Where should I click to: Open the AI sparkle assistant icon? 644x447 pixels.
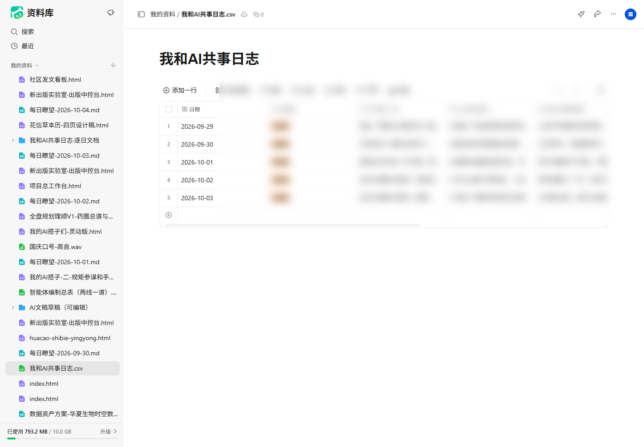(x=581, y=14)
